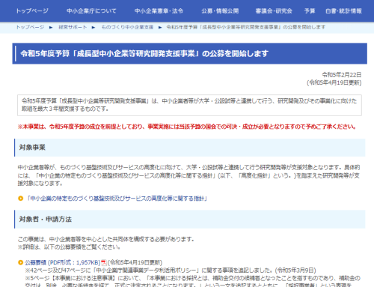The image size is (374, 287).
Task: Click the orange bullet icon before 公募要領
Action: [x=21, y=262]
